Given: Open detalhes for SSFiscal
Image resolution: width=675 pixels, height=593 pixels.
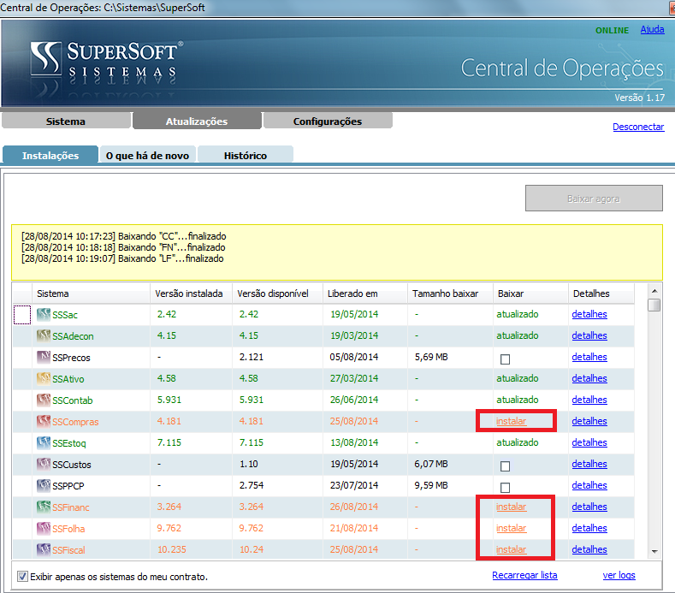Looking at the screenshot, I should (x=589, y=549).
